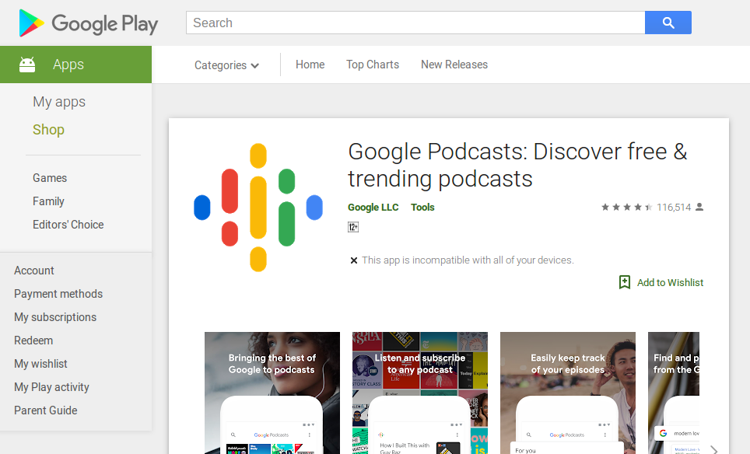The image size is (750, 454).
Task: Open the New Releases tab
Action: 454,65
